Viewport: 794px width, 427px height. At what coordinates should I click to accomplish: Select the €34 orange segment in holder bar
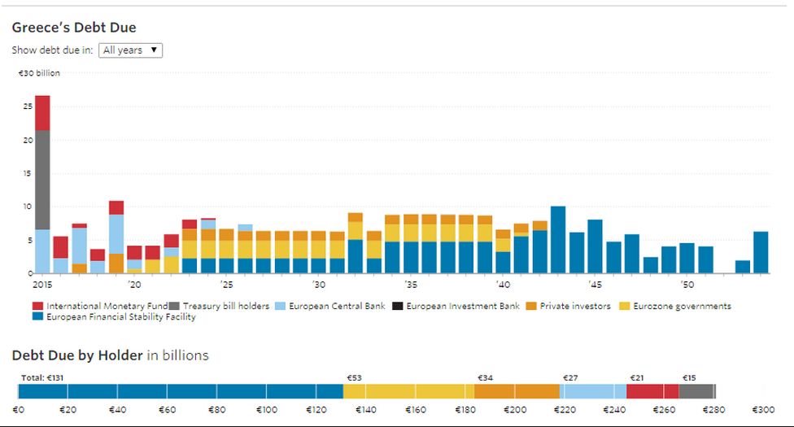tap(517, 390)
